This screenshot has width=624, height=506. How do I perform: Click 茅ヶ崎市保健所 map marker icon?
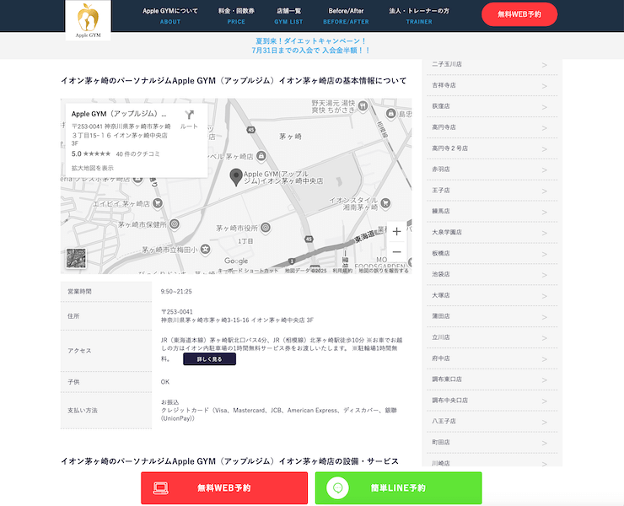tap(174, 224)
